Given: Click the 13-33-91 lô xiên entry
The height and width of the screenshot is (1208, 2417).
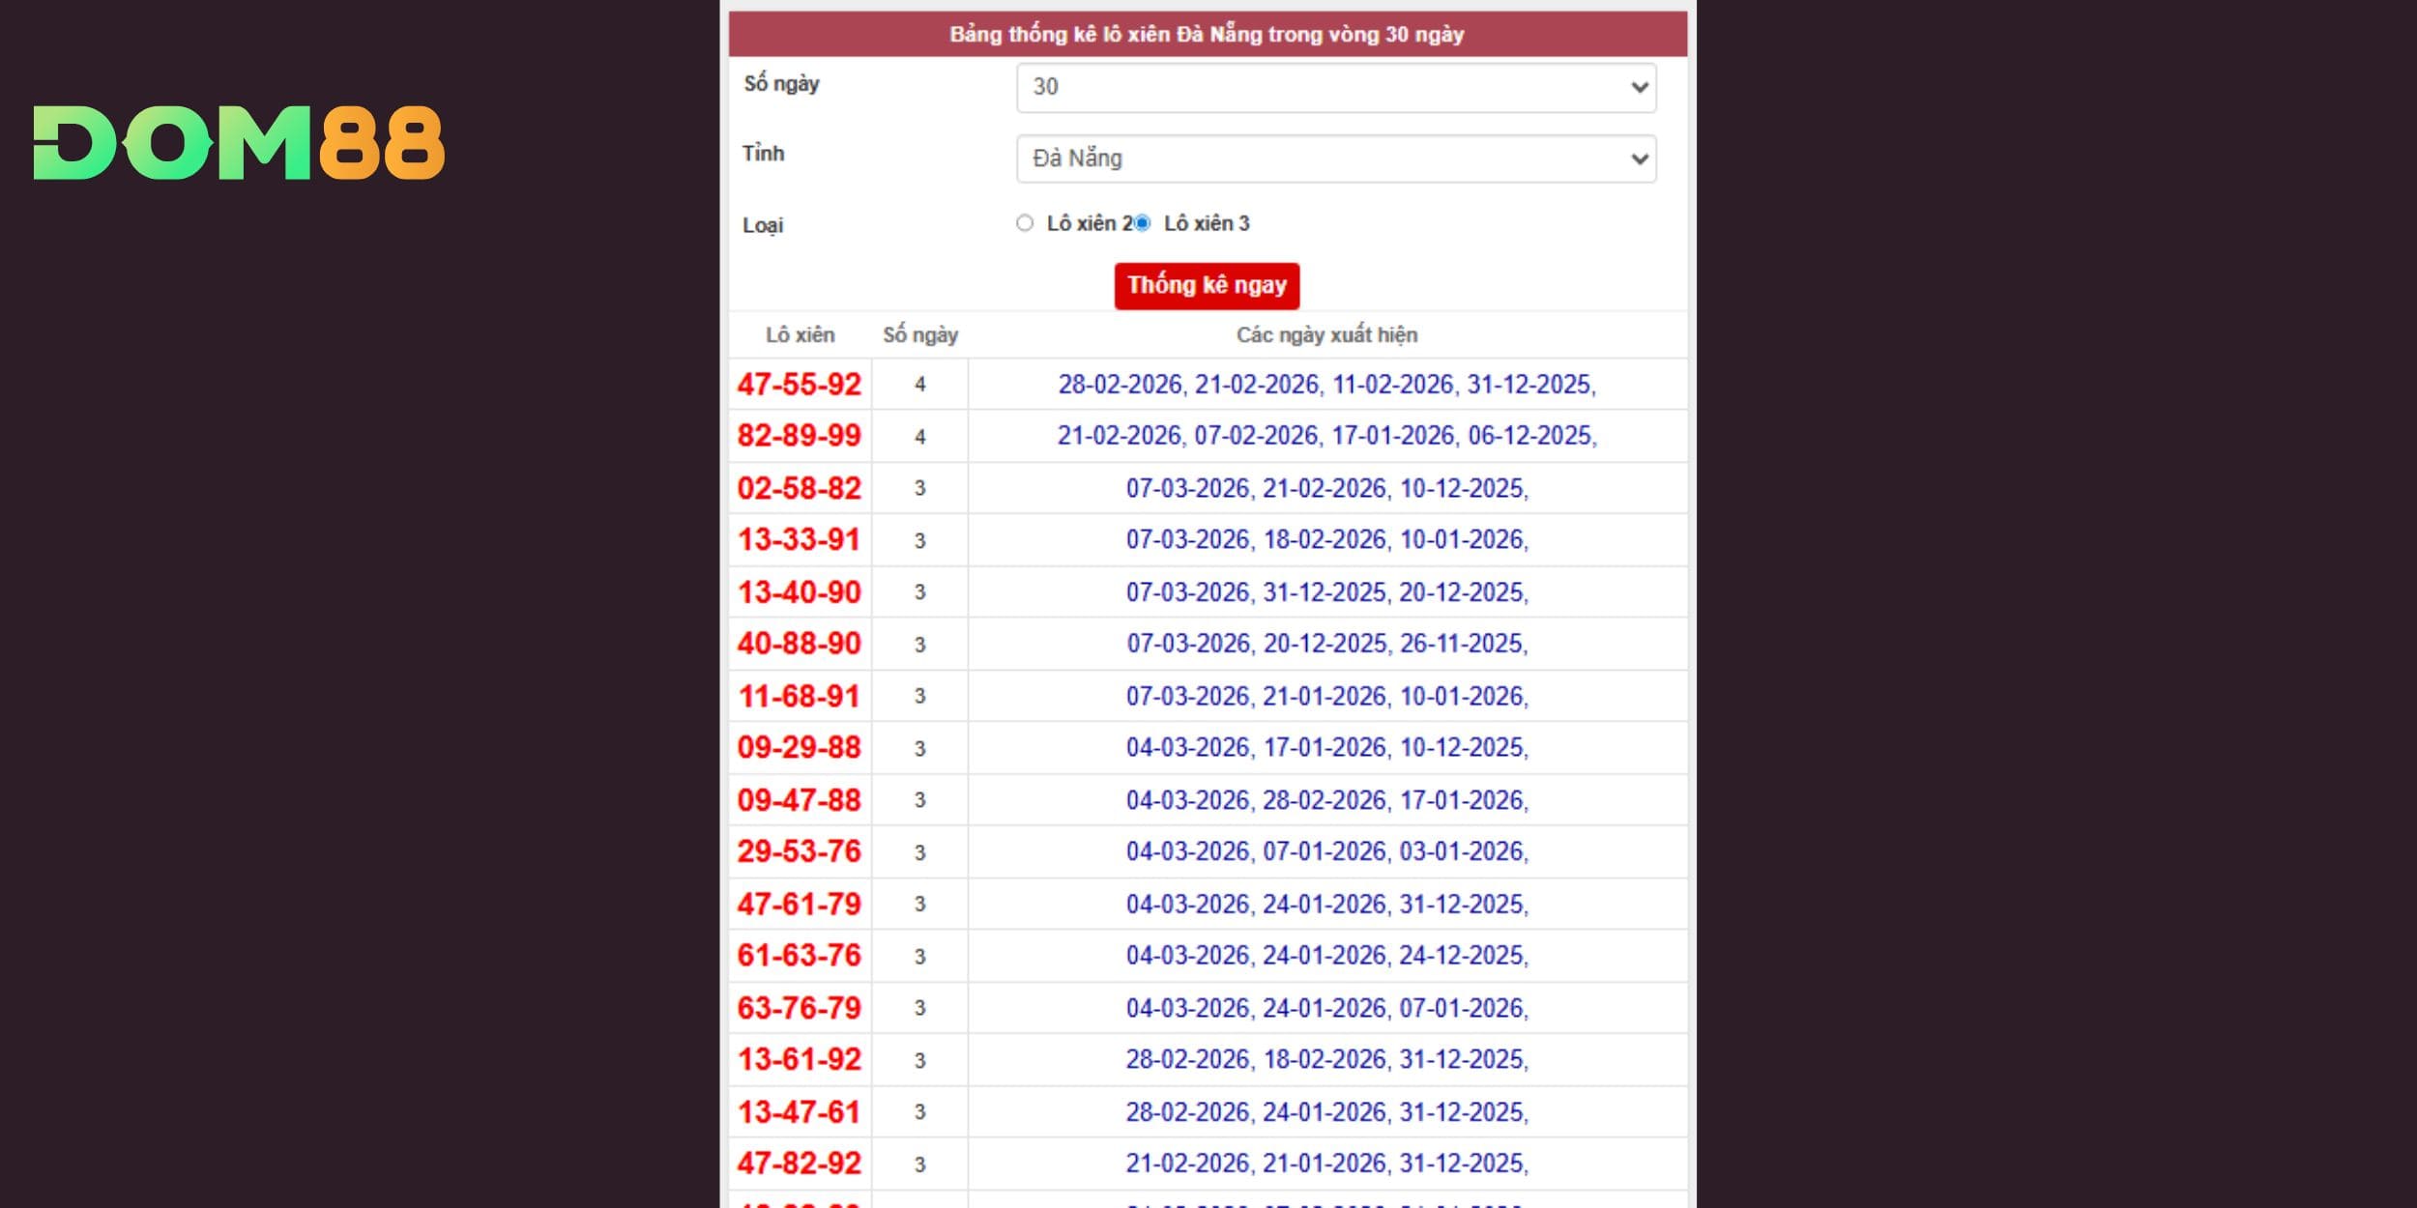Looking at the screenshot, I should click(799, 539).
